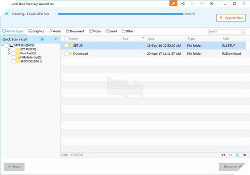This screenshot has width=250, height=175.
Task: Tick the select-all checkbox in Name header
Action: pyautogui.click(x=66, y=38)
